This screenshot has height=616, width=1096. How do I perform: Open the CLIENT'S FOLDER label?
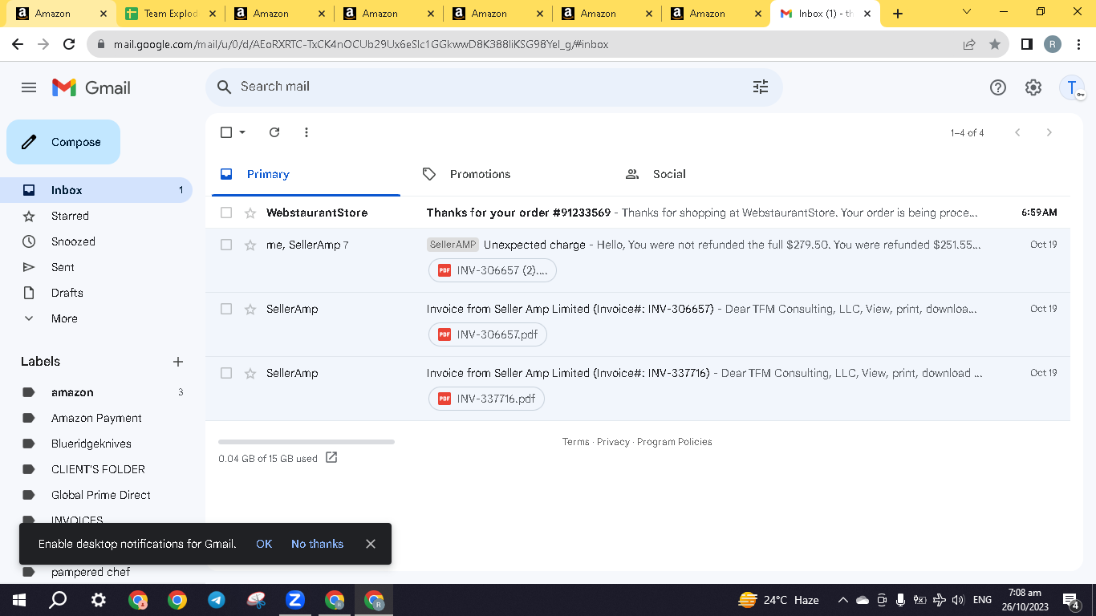point(96,469)
